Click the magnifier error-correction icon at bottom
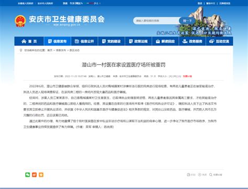The width and height of the screenshot is (248, 189). click(211, 174)
